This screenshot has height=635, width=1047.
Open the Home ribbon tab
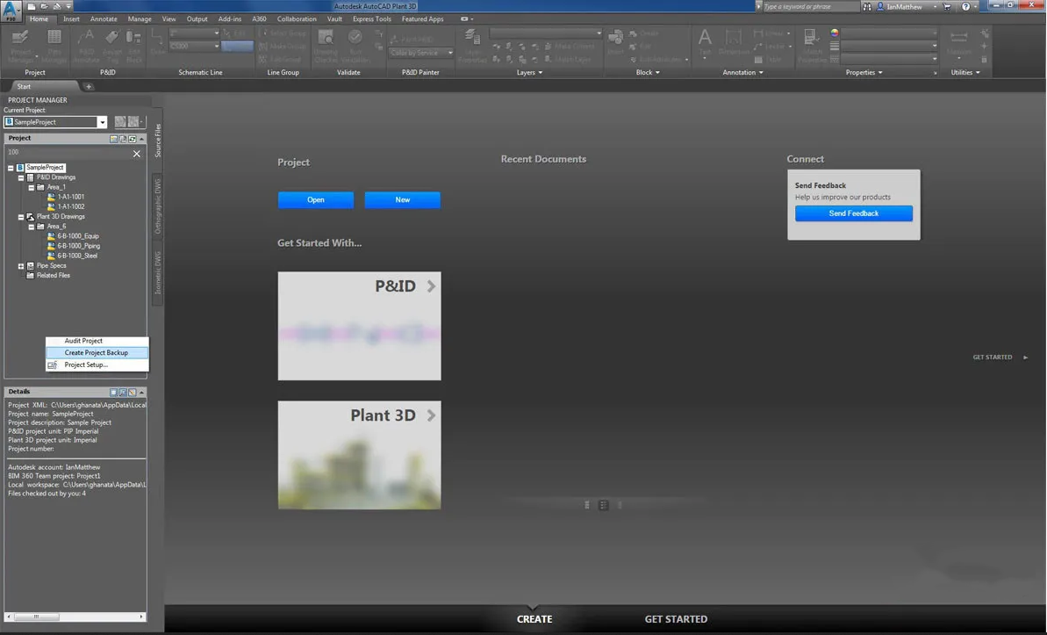39,18
